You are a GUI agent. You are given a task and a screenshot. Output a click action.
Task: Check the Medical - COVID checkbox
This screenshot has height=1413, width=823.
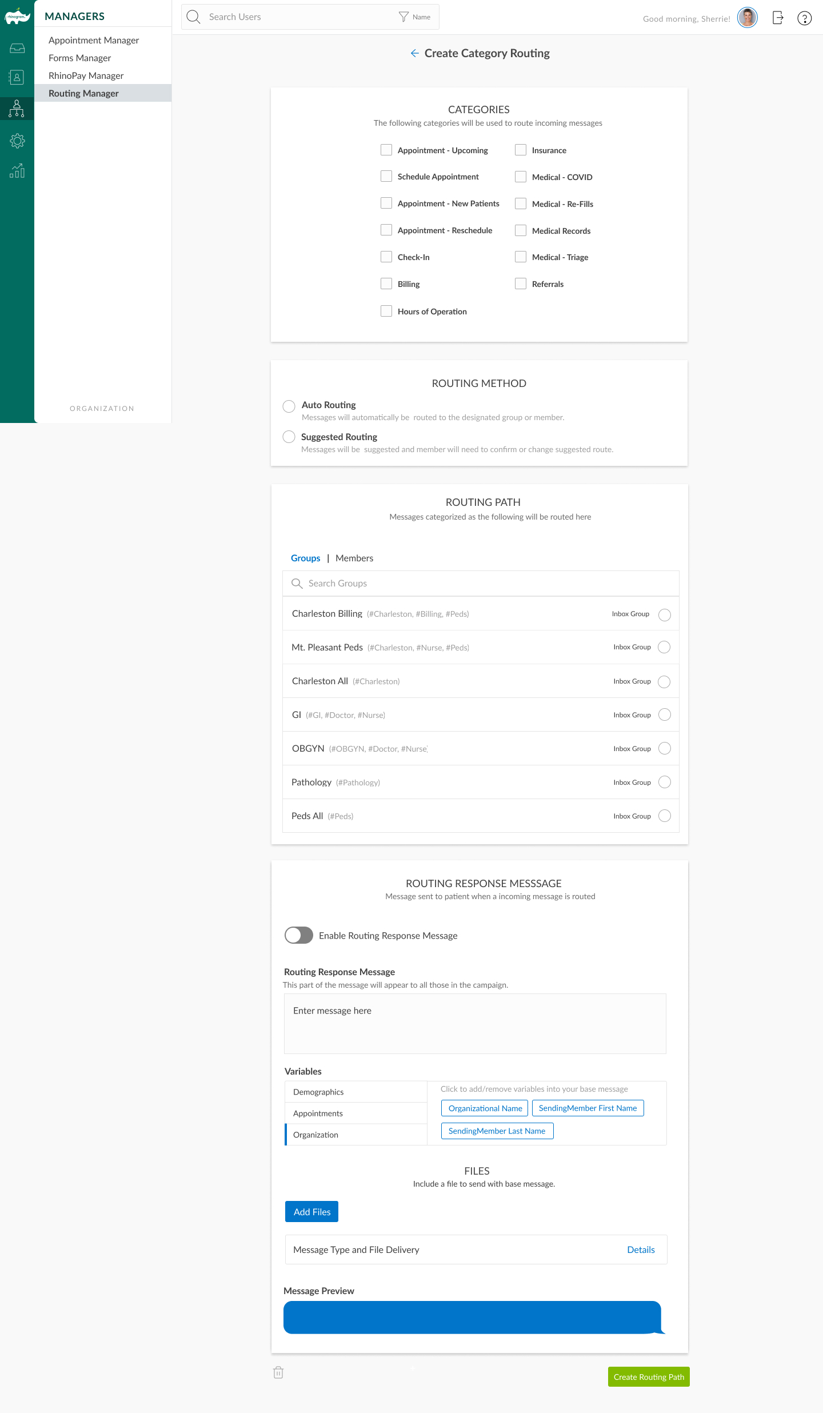521,177
